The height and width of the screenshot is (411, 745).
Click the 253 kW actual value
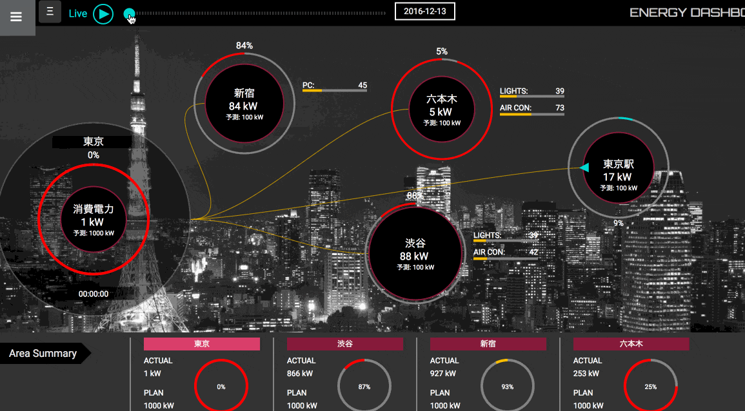pyautogui.click(x=586, y=374)
